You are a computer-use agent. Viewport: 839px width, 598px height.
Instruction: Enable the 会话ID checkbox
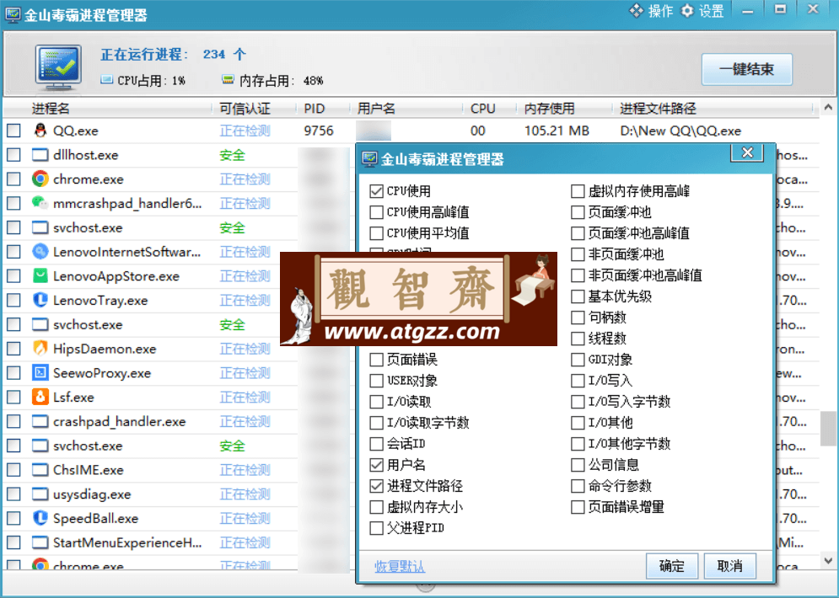click(x=377, y=444)
